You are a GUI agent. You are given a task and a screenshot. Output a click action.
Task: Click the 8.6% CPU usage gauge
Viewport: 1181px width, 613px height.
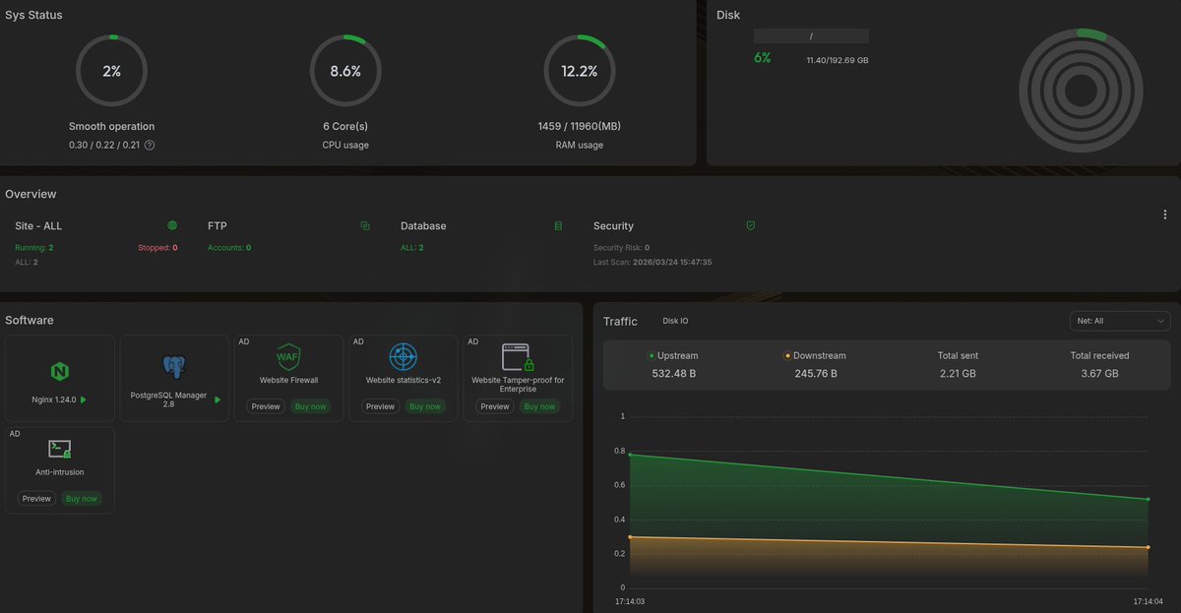(x=345, y=71)
